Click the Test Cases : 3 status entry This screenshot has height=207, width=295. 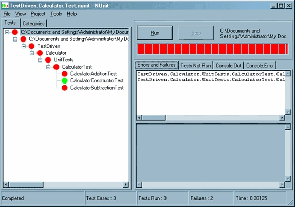pyautogui.click(x=110, y=198)
